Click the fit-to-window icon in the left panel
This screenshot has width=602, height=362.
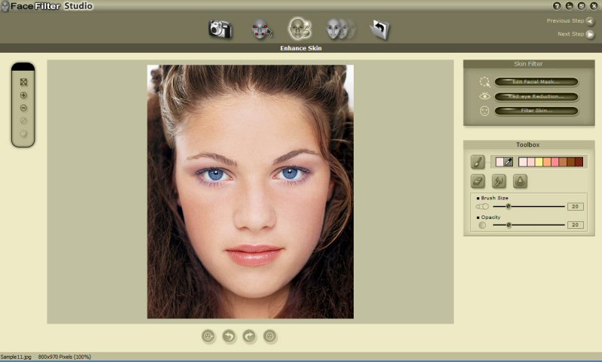23,82
